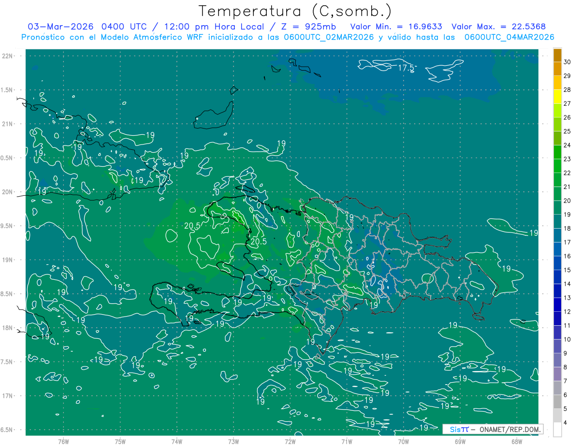
Task: Click the '1.5N' latitude axis label
Action: [7, 90]
